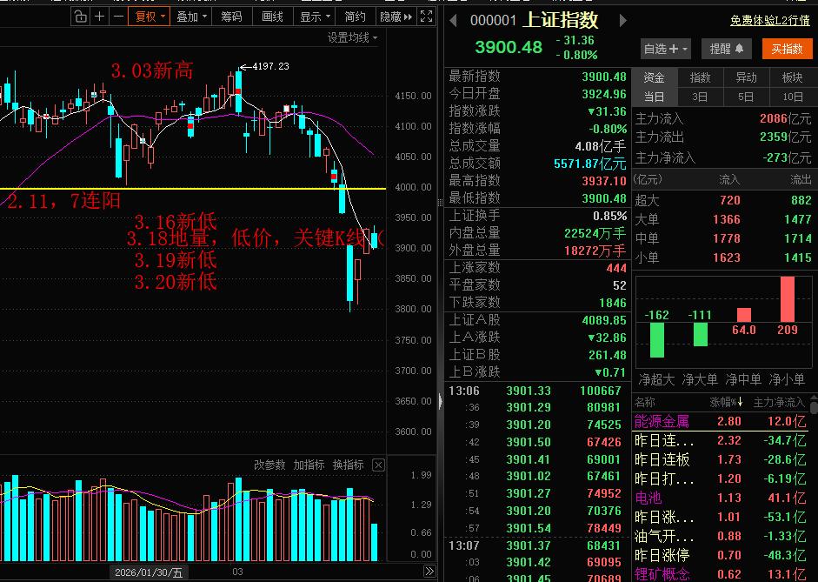Screen dimensions: 818x582
Task: Open the 复权 adjustment dropdown
Action: point(148,17)
